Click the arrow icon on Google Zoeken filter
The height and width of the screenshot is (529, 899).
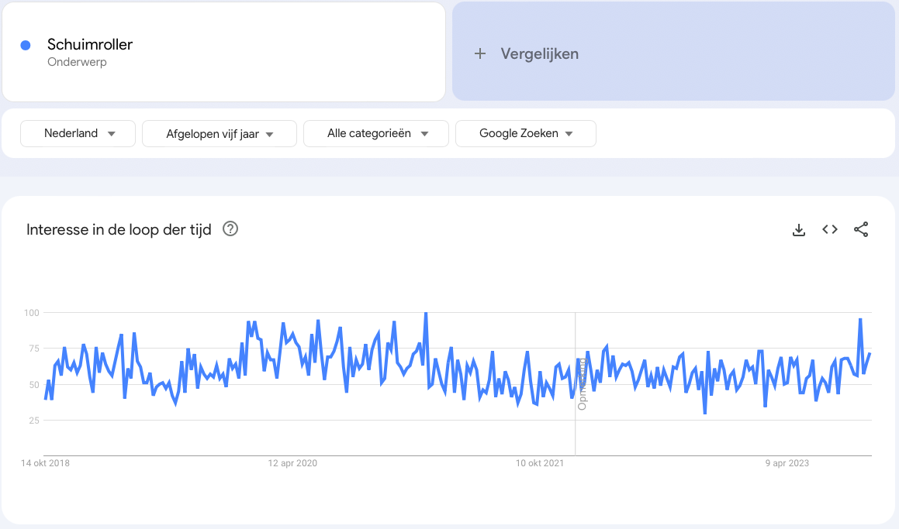click(569, 134)
